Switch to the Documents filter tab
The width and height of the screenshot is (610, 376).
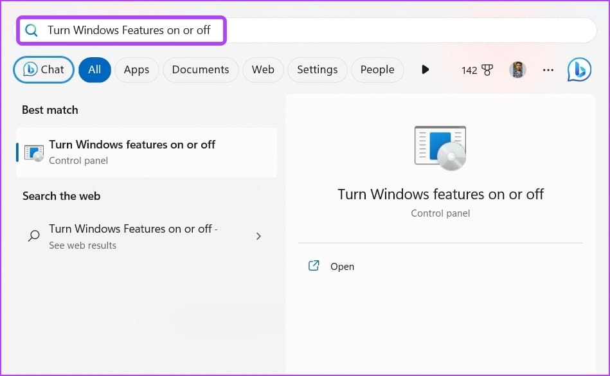click(x=201, y=69)
